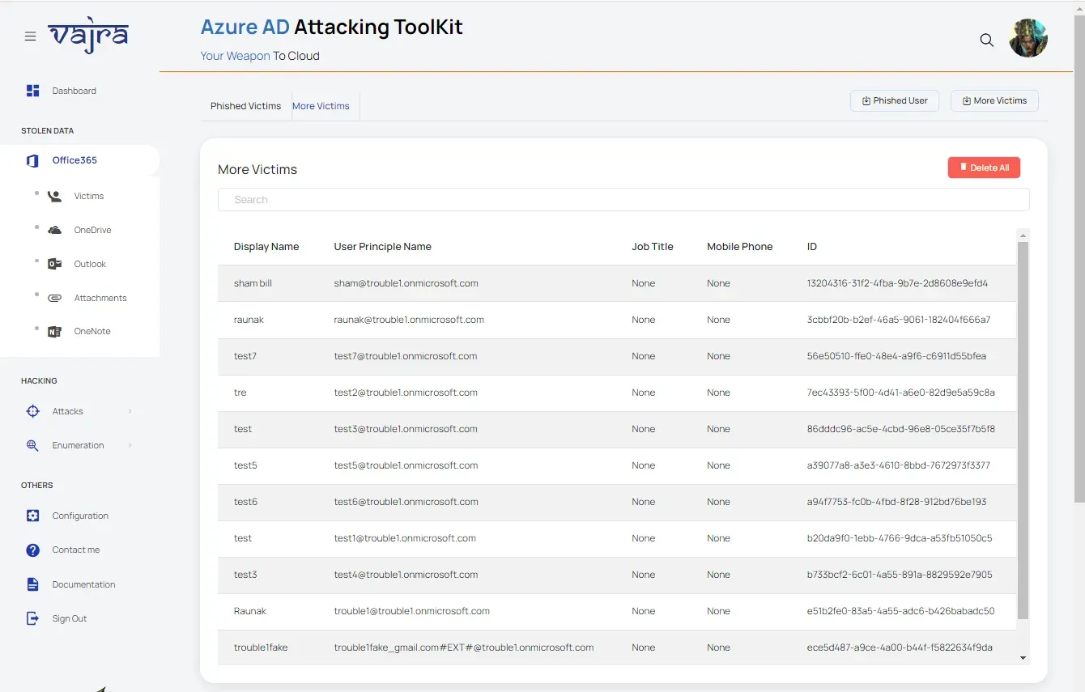Click the Documentation file icon
This screenshot has width=1085, height=692.
click(32, 584)
